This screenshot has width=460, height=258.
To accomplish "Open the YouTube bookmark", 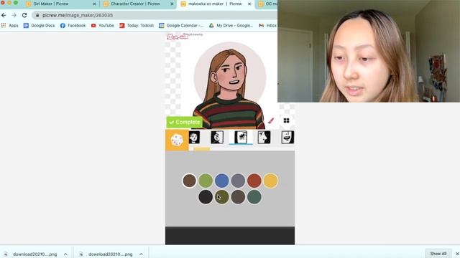I will tap(102, 26).
